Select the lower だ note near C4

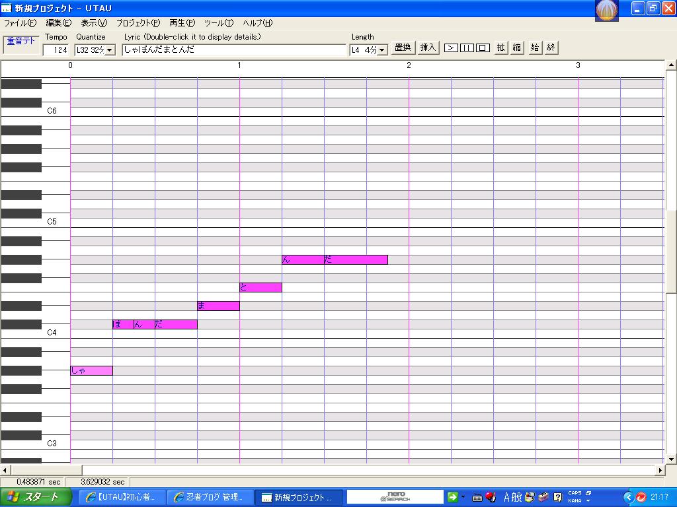coord(176,324)
